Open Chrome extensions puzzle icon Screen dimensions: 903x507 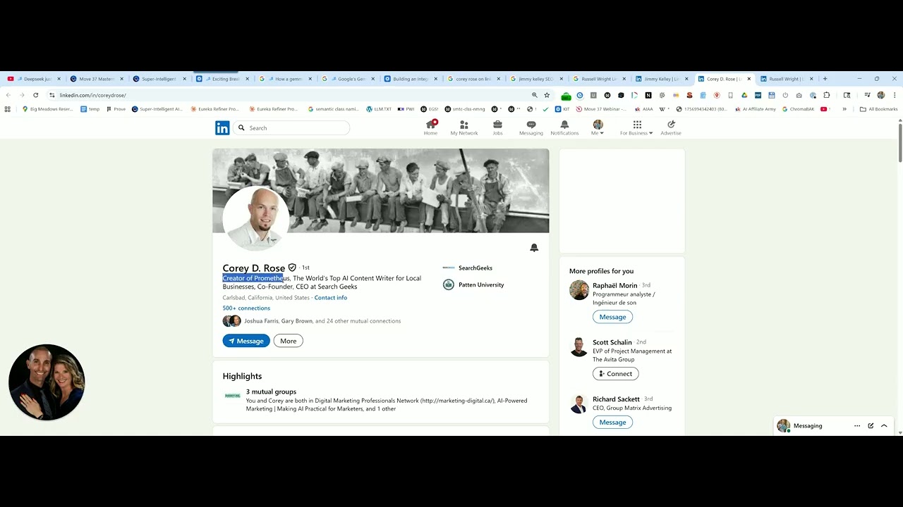pos(827,95)
